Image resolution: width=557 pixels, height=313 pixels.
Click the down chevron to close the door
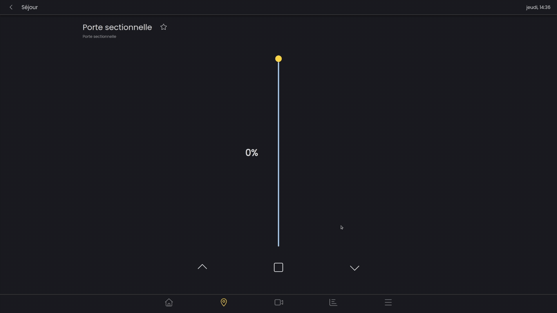coord(355,268)
